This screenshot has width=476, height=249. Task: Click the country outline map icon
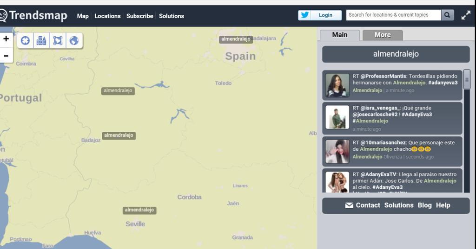pyautogui.click(x=58, y=40)
